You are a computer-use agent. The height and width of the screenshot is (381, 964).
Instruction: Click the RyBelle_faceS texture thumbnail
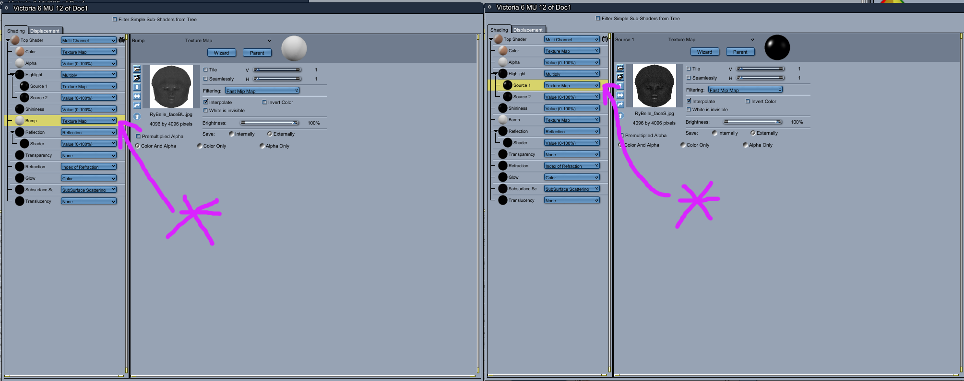click(x=655, y=86)
